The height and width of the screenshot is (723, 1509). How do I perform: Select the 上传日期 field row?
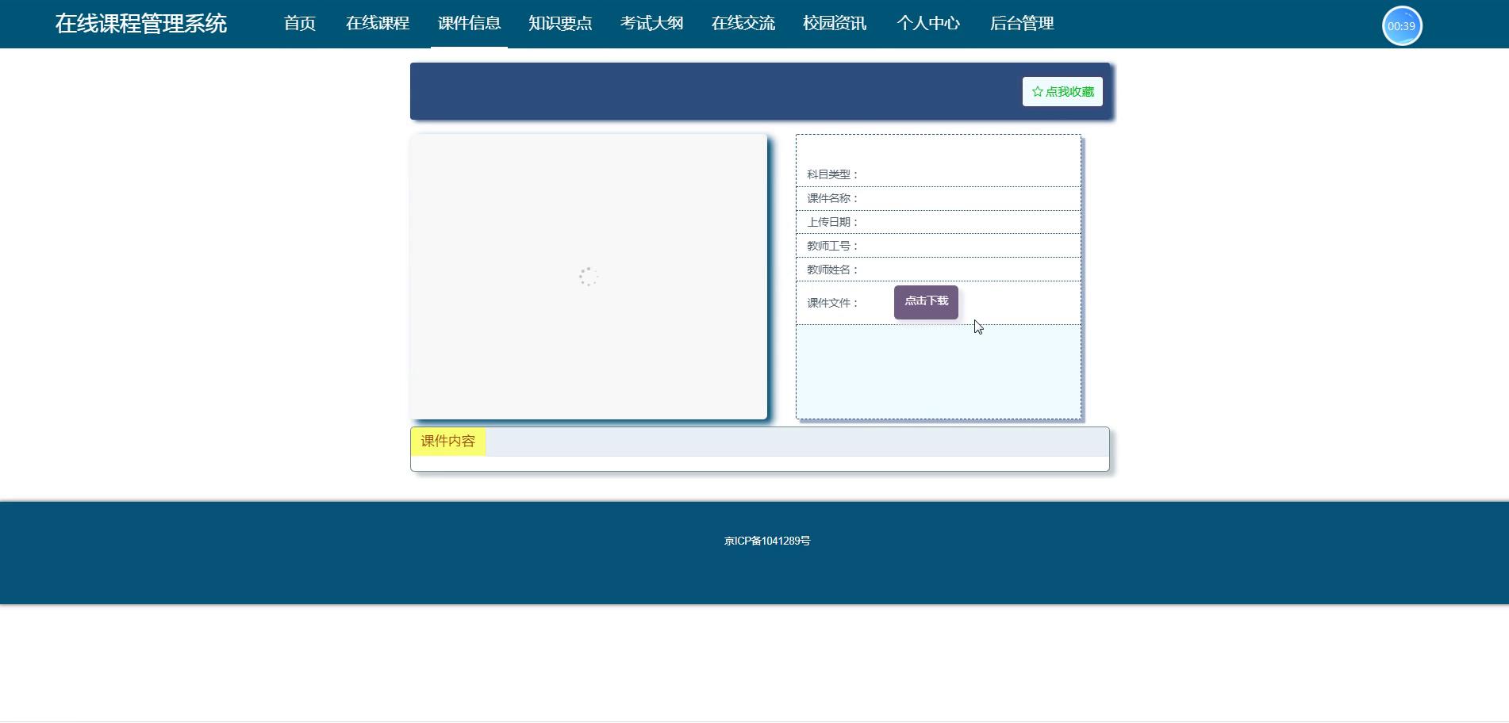click(938, 222)
